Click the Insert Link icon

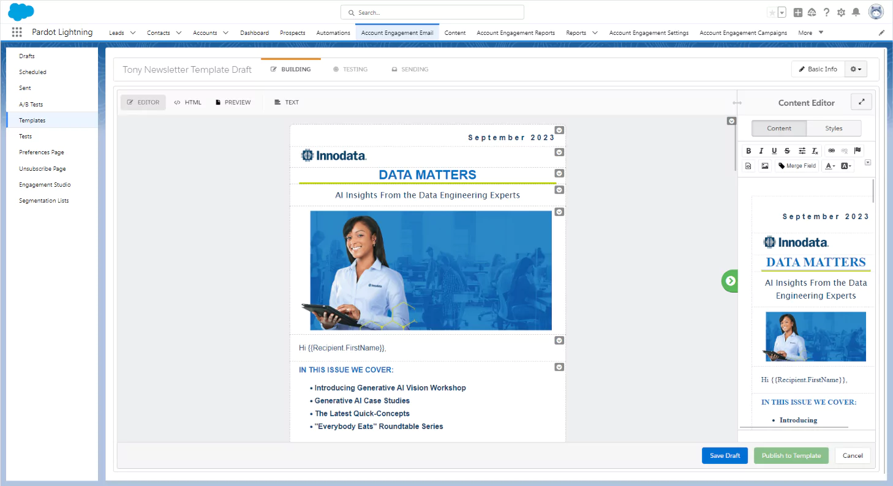831,151
